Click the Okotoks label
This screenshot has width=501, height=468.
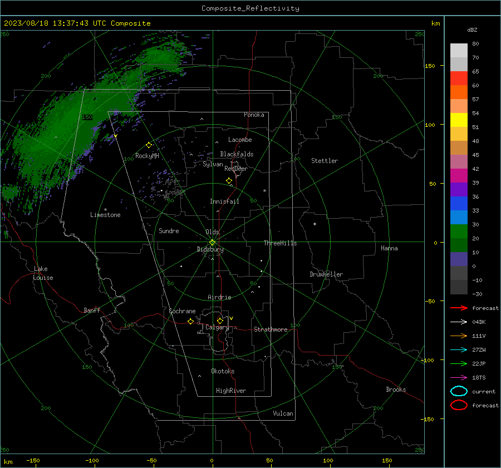pos(223,371)
